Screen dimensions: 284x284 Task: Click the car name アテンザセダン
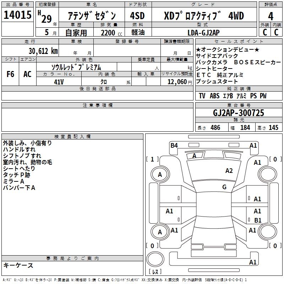(92, 16)
